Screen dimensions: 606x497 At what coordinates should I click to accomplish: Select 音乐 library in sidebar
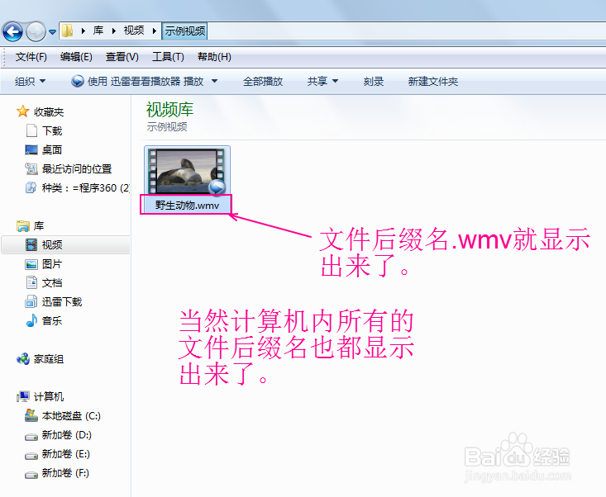point(52,320)
